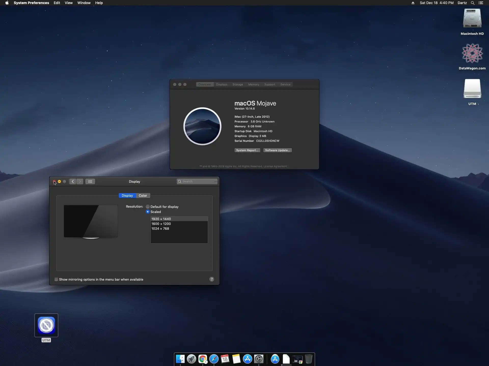Open the Spotlight search magnifier in menu bar
Viewport: 489px width, 366px height.
pos(472,3)
